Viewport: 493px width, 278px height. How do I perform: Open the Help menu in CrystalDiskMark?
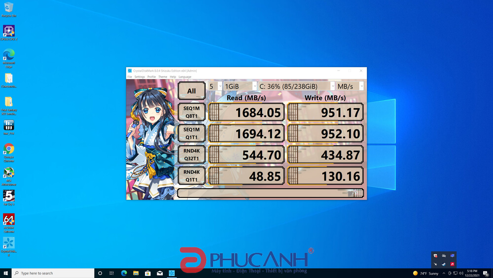173,77
